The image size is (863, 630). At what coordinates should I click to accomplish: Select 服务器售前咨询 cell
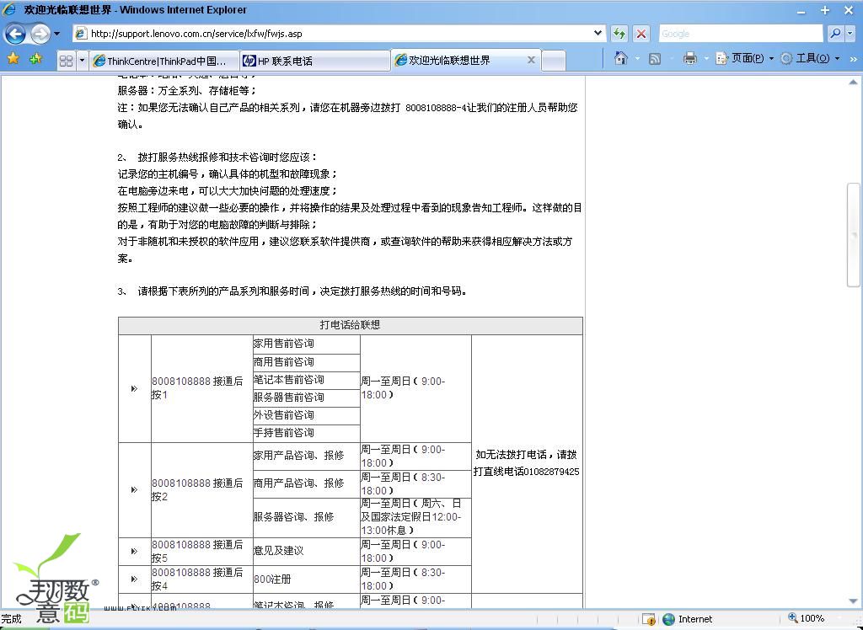[x=307, y=398]
